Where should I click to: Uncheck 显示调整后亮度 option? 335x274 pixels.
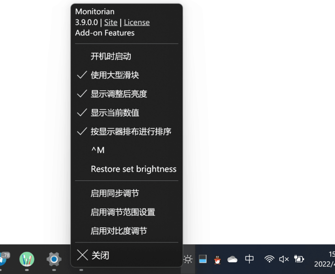coord(127,94)
